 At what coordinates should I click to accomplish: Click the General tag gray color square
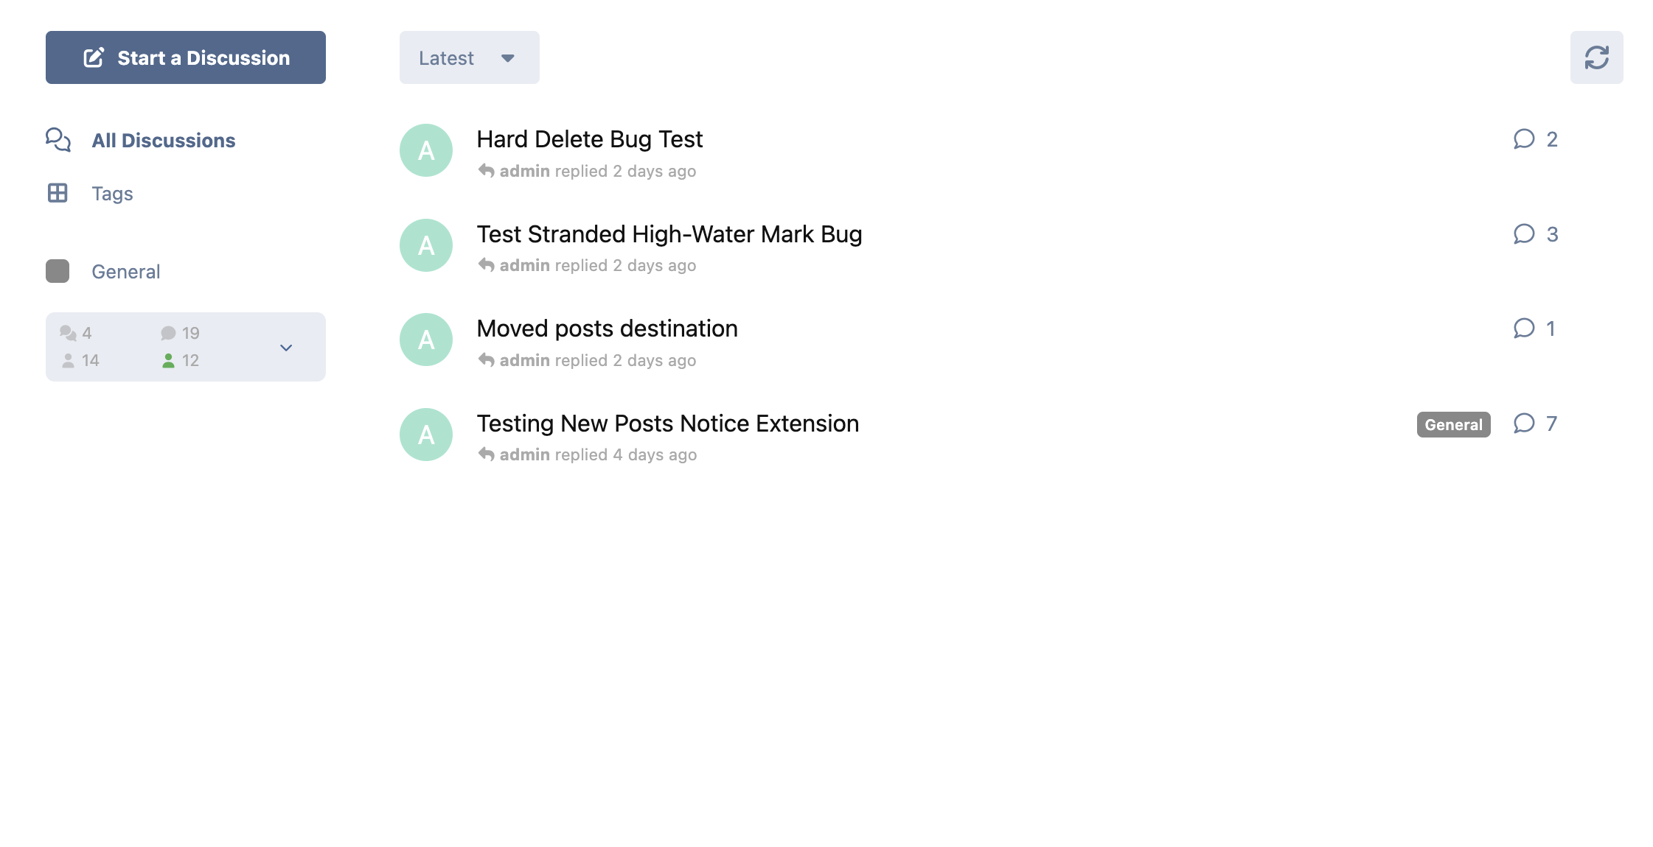[58, 271]
